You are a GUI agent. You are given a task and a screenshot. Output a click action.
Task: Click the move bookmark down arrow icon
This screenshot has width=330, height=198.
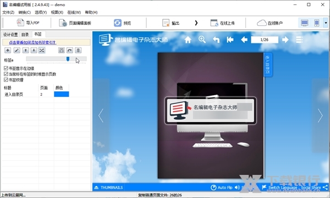coord(34,50)
